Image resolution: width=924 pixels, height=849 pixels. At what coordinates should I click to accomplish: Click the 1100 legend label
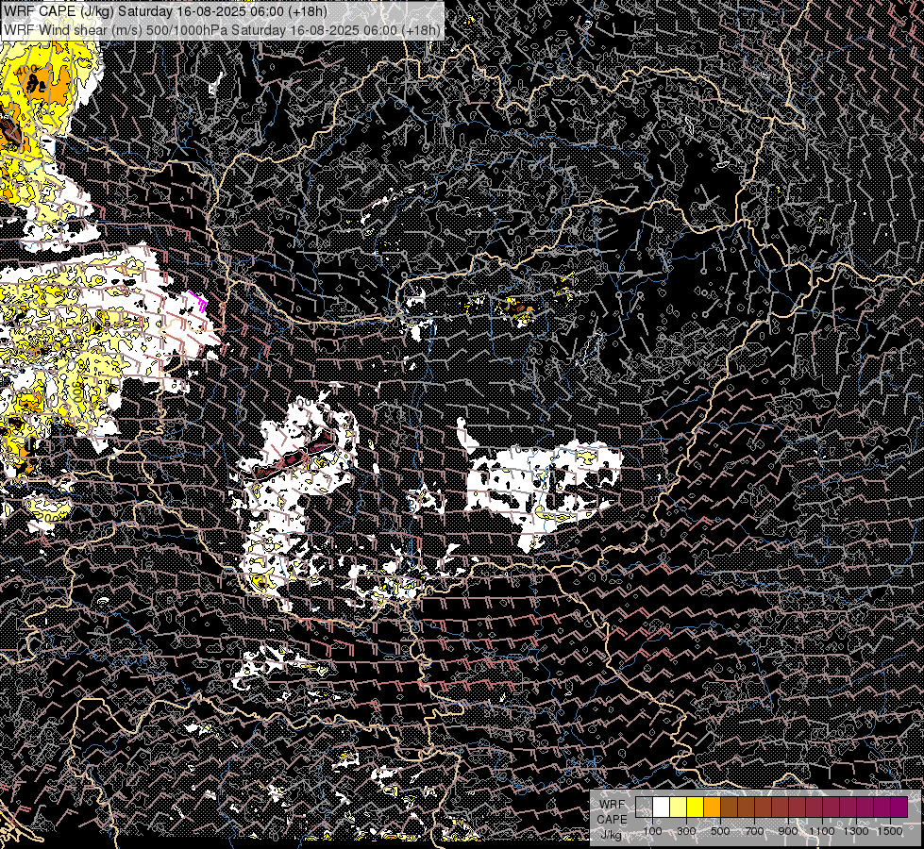[822, 831]
